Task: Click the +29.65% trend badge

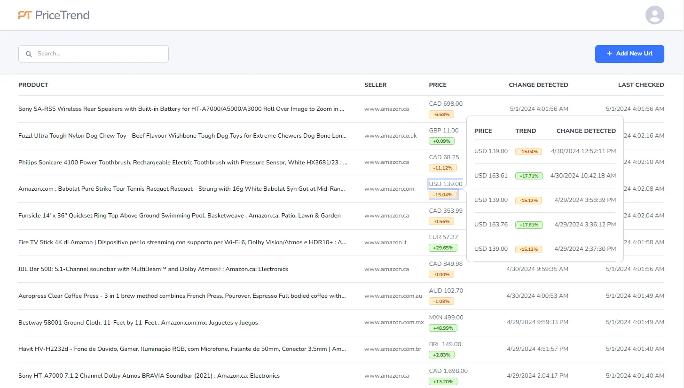Action: pyautogui.click(x=443, y=248)
